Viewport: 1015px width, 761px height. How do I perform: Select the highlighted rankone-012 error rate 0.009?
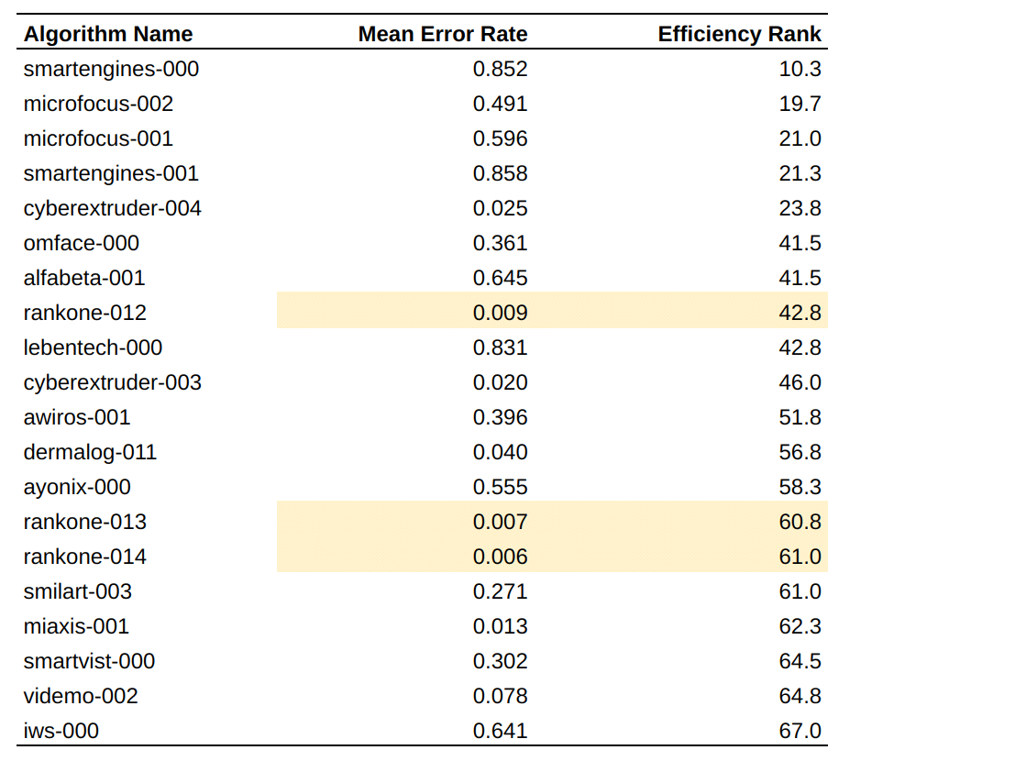501,313
